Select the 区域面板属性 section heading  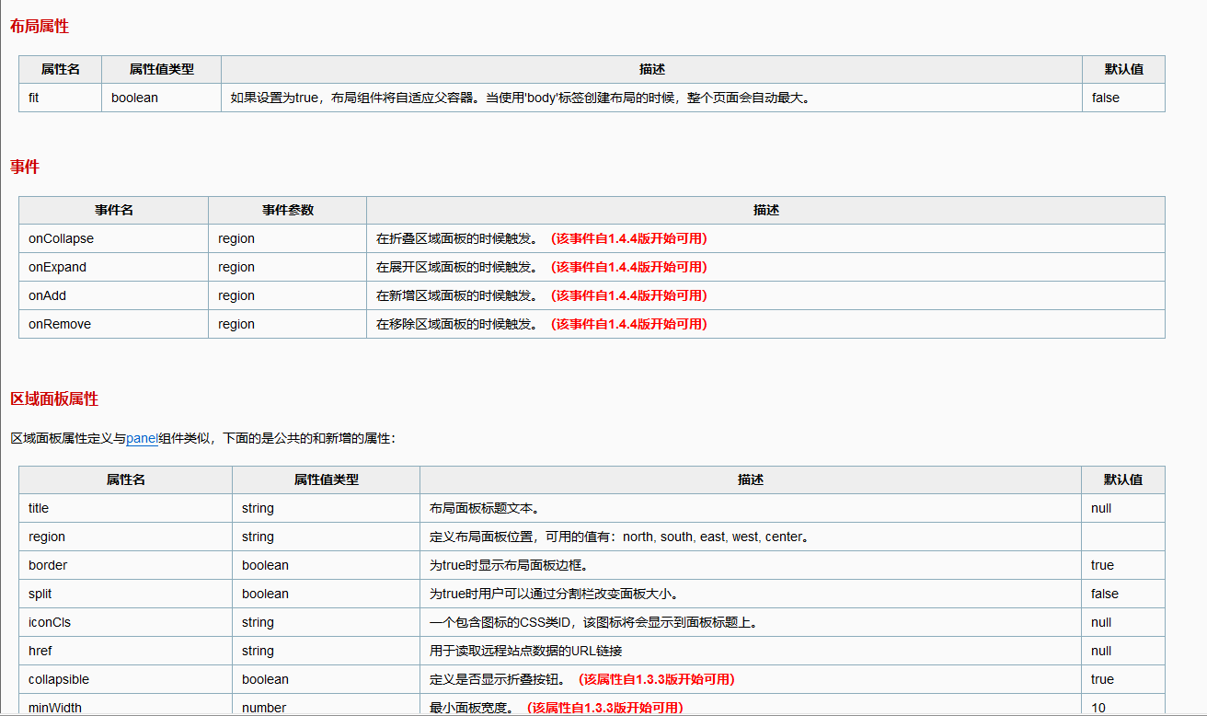[x=54, y=398]
